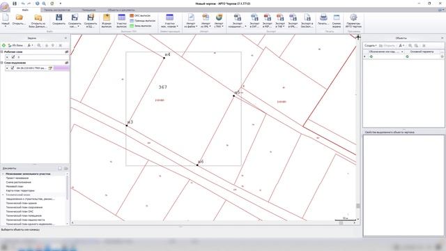Select Схема расположения document

tap(19, 182)
